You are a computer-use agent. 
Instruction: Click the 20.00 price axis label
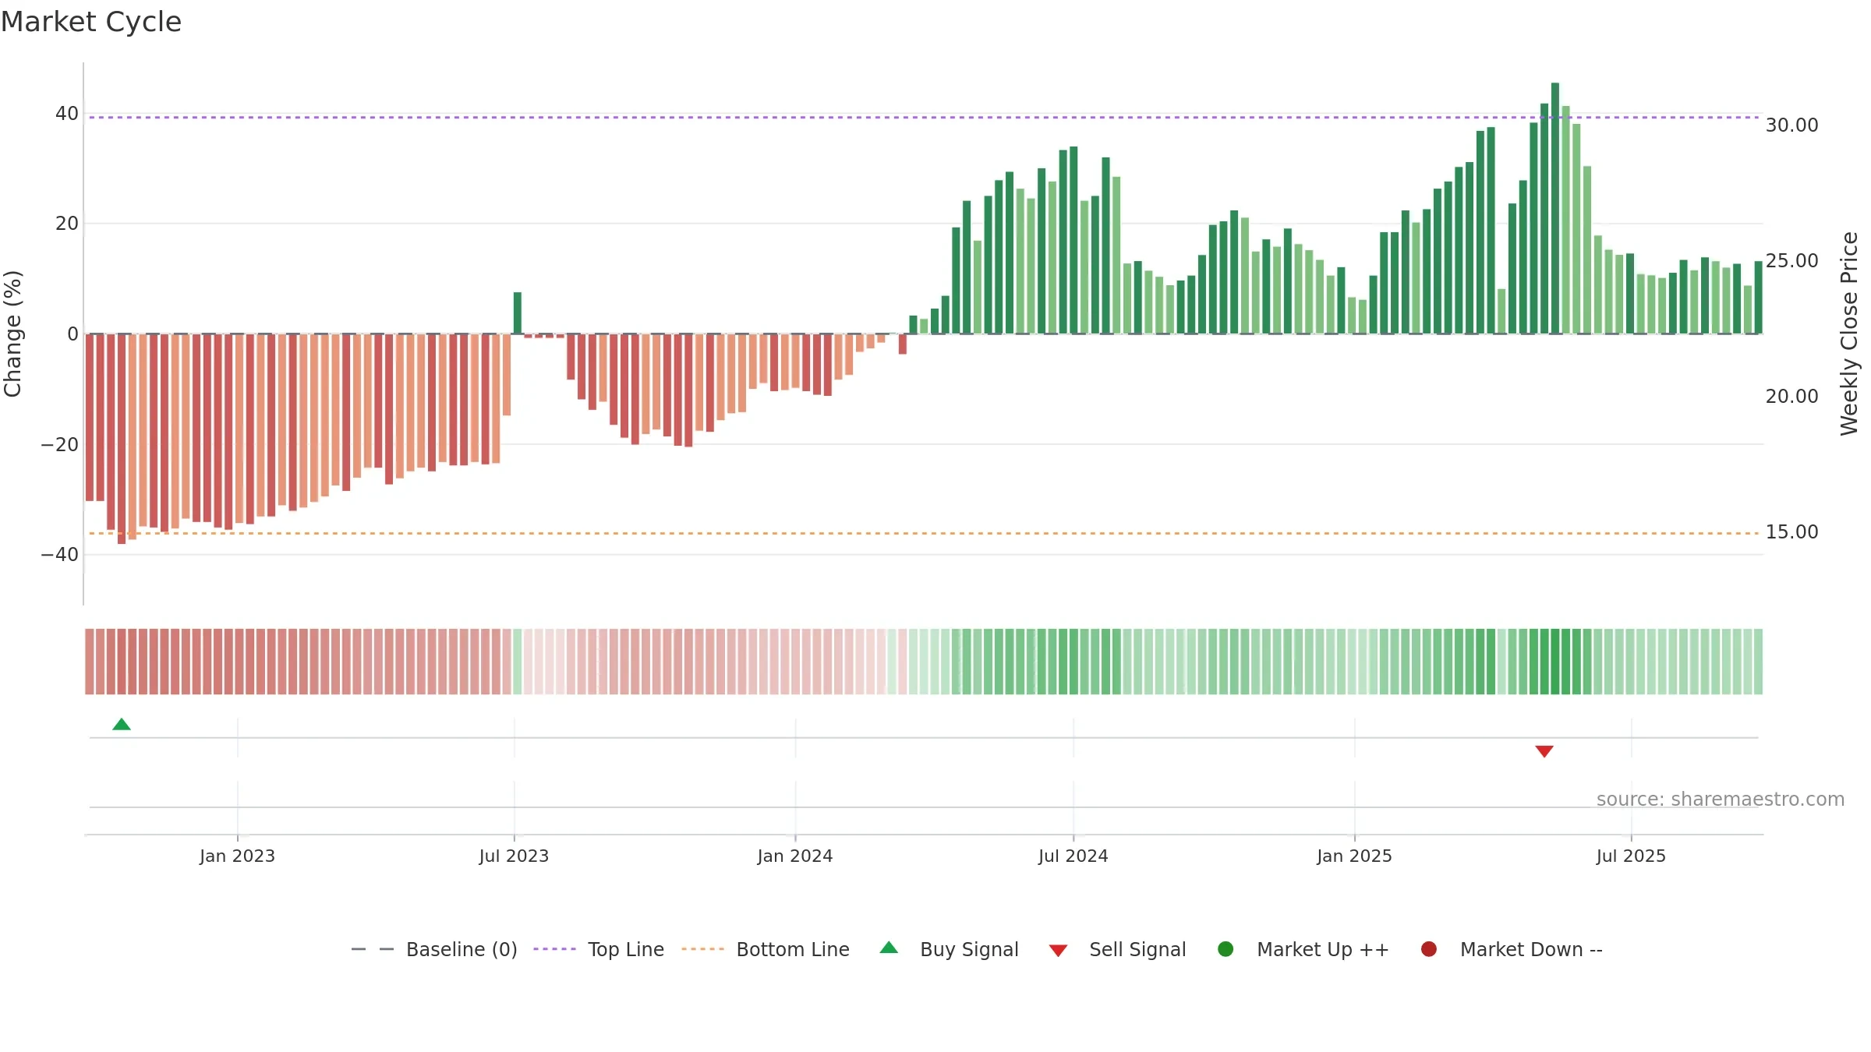click(x=1791, y=397)
